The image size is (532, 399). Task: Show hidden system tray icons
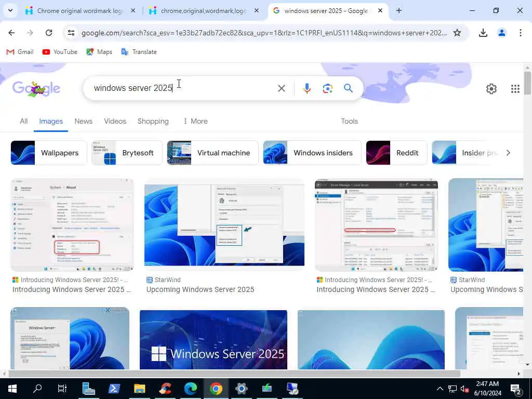[x=440, y=389]
